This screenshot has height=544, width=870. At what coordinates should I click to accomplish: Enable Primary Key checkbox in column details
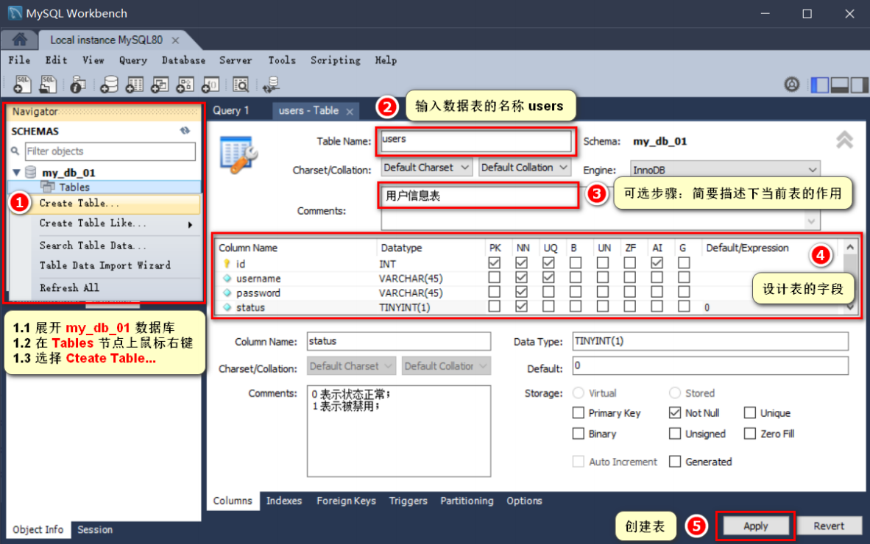[x=578, y=412]
